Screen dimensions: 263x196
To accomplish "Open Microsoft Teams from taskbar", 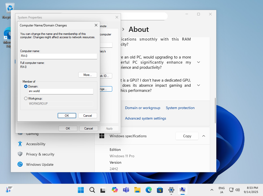I will click(x=126, y=190).
